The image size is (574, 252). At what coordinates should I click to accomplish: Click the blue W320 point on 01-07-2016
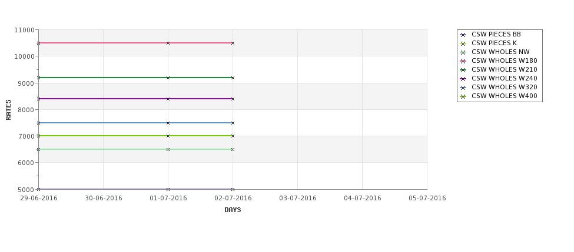point(168,123)
